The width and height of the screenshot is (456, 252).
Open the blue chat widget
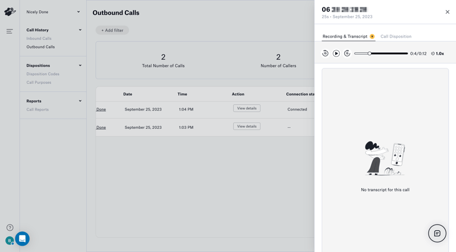tap(22, 239)
